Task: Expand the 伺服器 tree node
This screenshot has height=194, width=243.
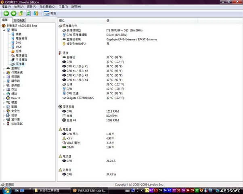Action: click(4, 77)
